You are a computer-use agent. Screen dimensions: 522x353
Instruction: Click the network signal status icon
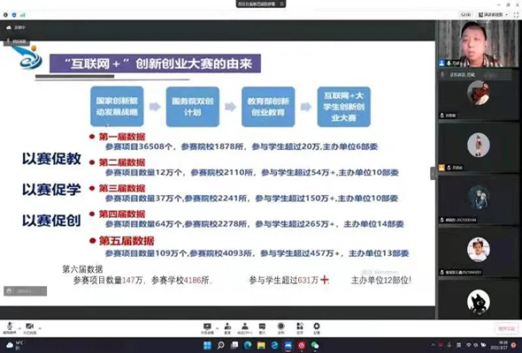22,15
